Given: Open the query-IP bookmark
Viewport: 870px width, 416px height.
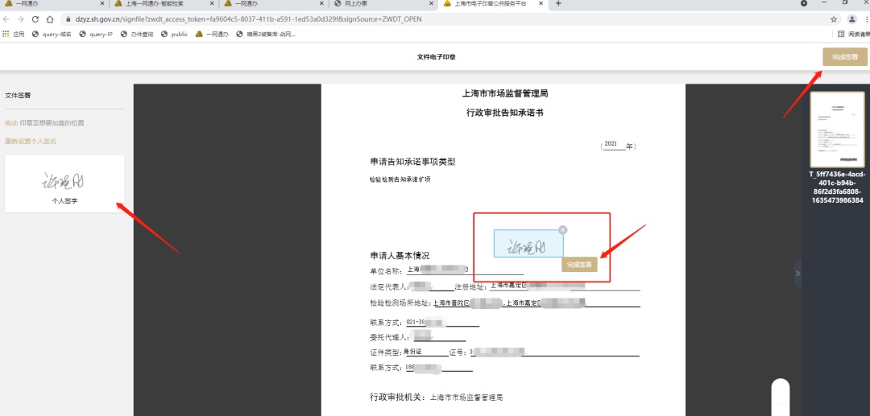Looking at the screenshot, I should (x=96, y=35).
